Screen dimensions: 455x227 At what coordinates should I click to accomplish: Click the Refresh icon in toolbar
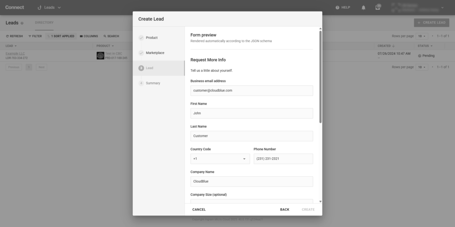[x=7, y=36]
